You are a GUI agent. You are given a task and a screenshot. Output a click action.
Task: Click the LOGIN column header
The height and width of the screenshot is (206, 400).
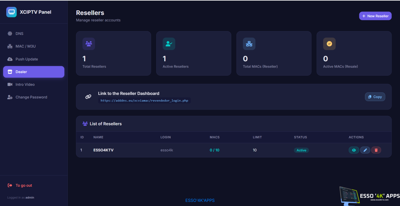click(x=166, y=137)
